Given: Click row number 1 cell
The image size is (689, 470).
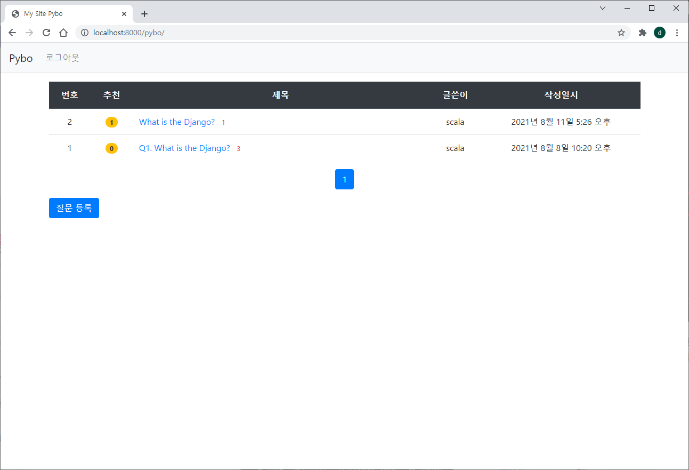Looking at the screenshot, I should 70,148.
